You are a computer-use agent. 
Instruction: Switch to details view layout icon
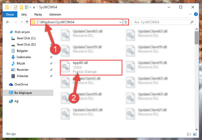point(189,134)
